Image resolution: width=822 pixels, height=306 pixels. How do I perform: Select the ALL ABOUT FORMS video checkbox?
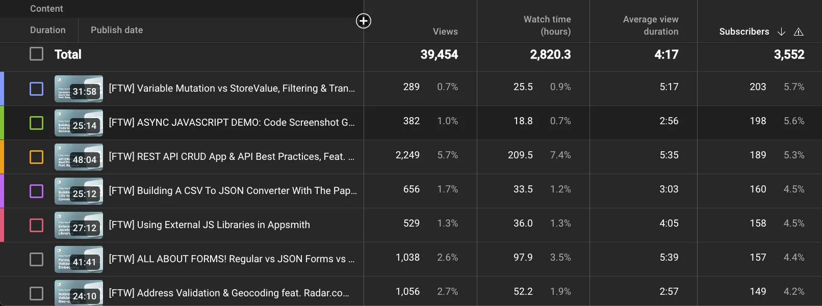pos(36,259)
